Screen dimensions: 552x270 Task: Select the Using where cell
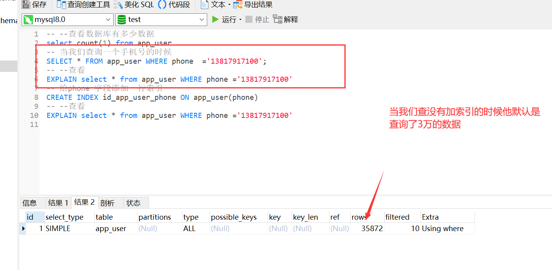coord(447,228)
